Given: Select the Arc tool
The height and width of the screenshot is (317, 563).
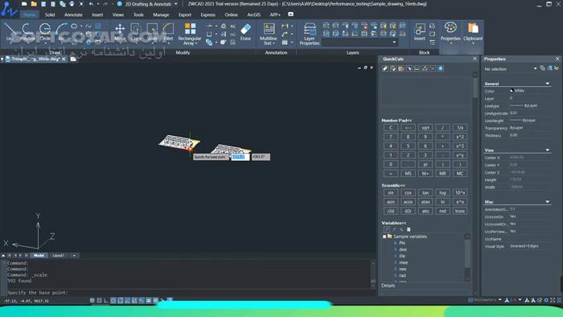Looking at the screenshot, I should pos(61,32).
